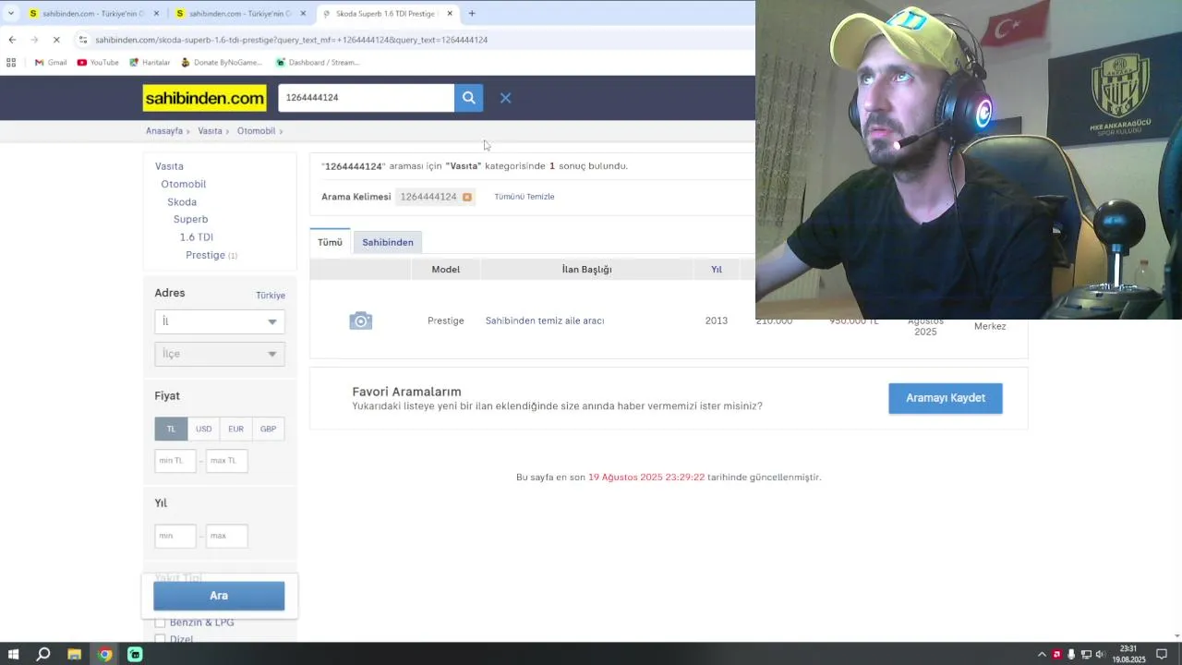
Task: Open the notification center icon
Action: pyautogui.click(x=1162, y=654)
